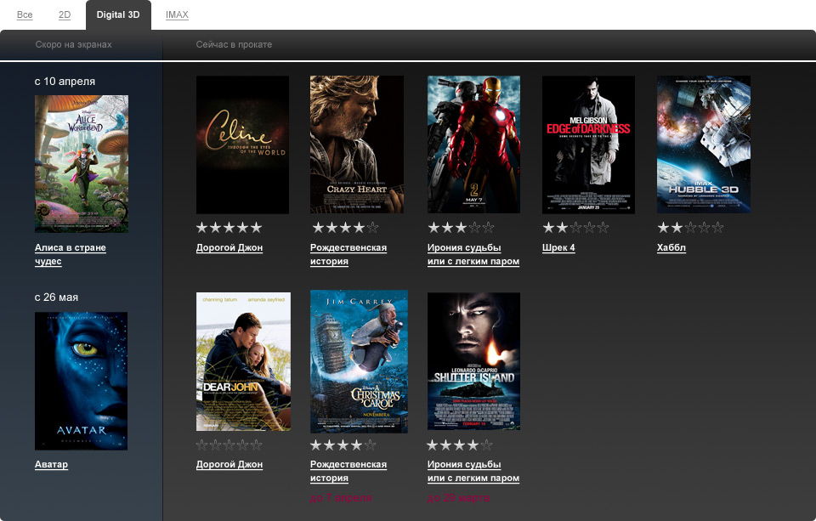Select the Все tab

(25, 15)
